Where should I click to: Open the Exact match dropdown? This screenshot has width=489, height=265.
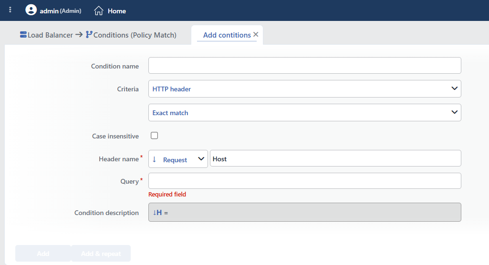305,113
